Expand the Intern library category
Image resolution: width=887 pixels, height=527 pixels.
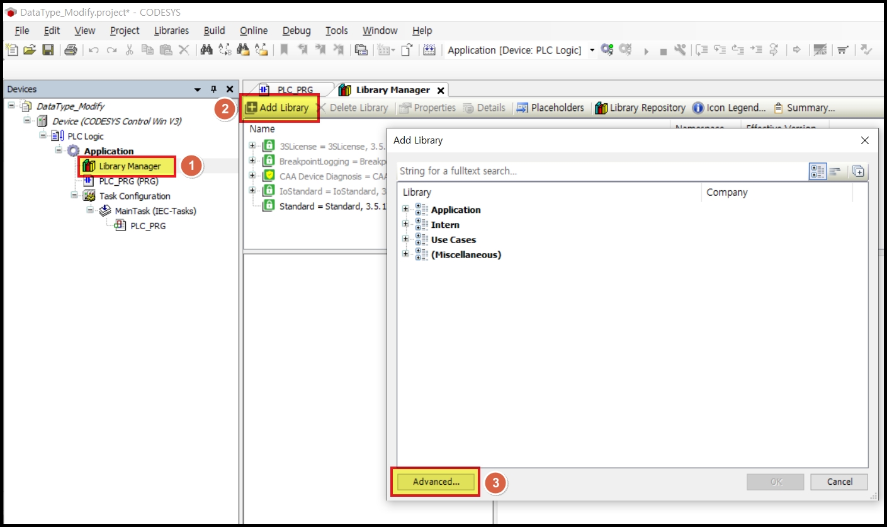(406, 224)
